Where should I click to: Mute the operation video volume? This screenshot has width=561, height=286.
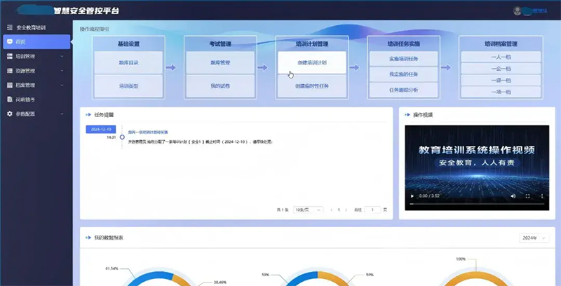click(513, 196)
